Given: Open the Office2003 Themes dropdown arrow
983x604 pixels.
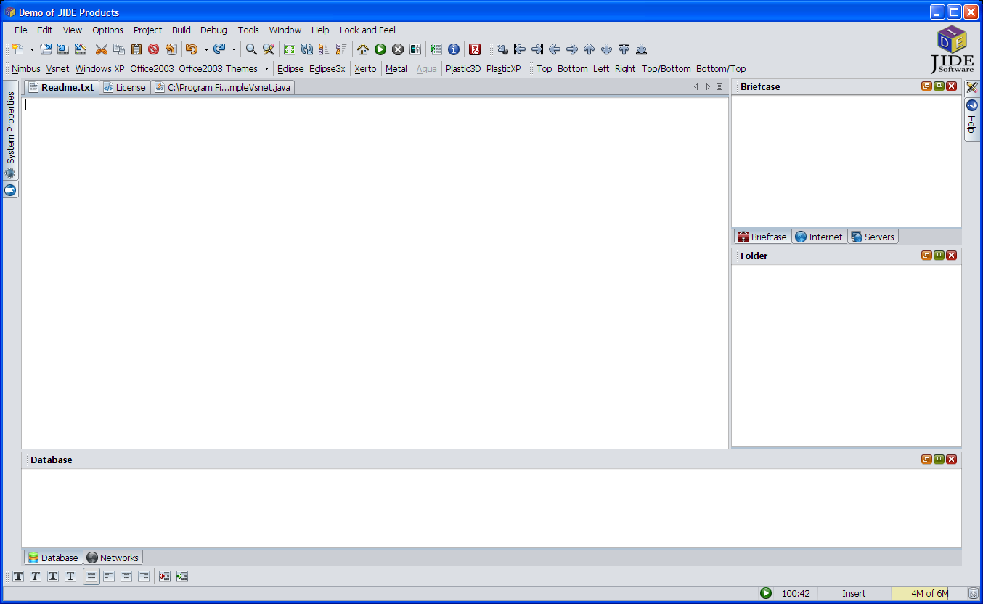Looking at the screenshot, I should [266, 69].
